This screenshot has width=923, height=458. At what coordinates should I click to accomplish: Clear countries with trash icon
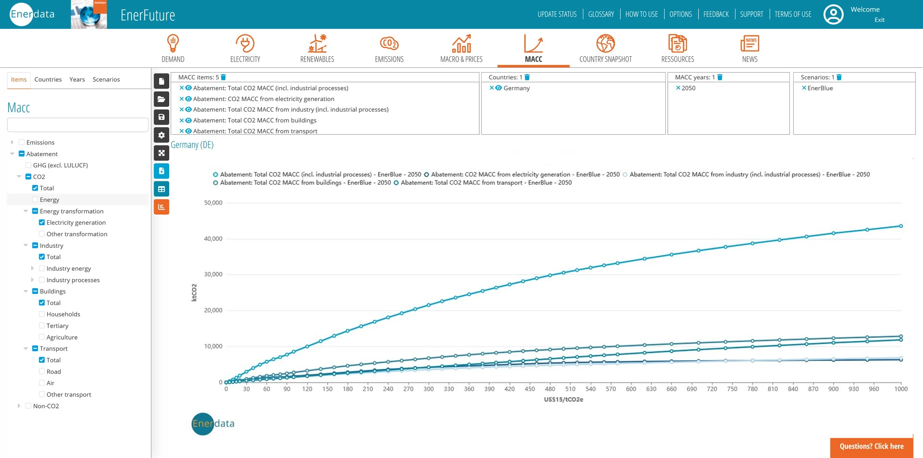point(527,77)
